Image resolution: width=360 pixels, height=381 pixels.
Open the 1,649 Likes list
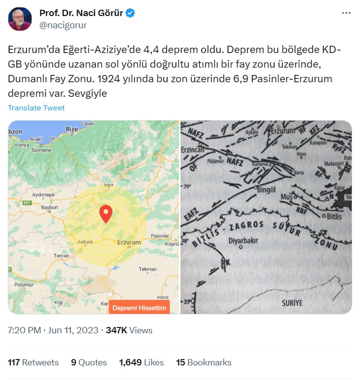(x=142, y=363)
